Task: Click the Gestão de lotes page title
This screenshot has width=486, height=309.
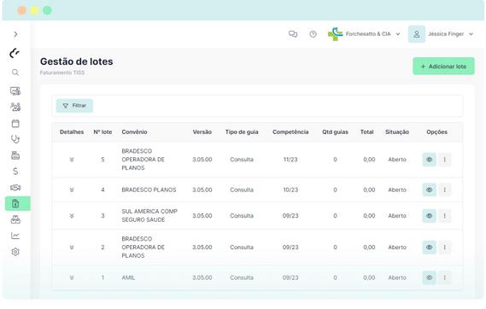Action: tap(77, 61)
